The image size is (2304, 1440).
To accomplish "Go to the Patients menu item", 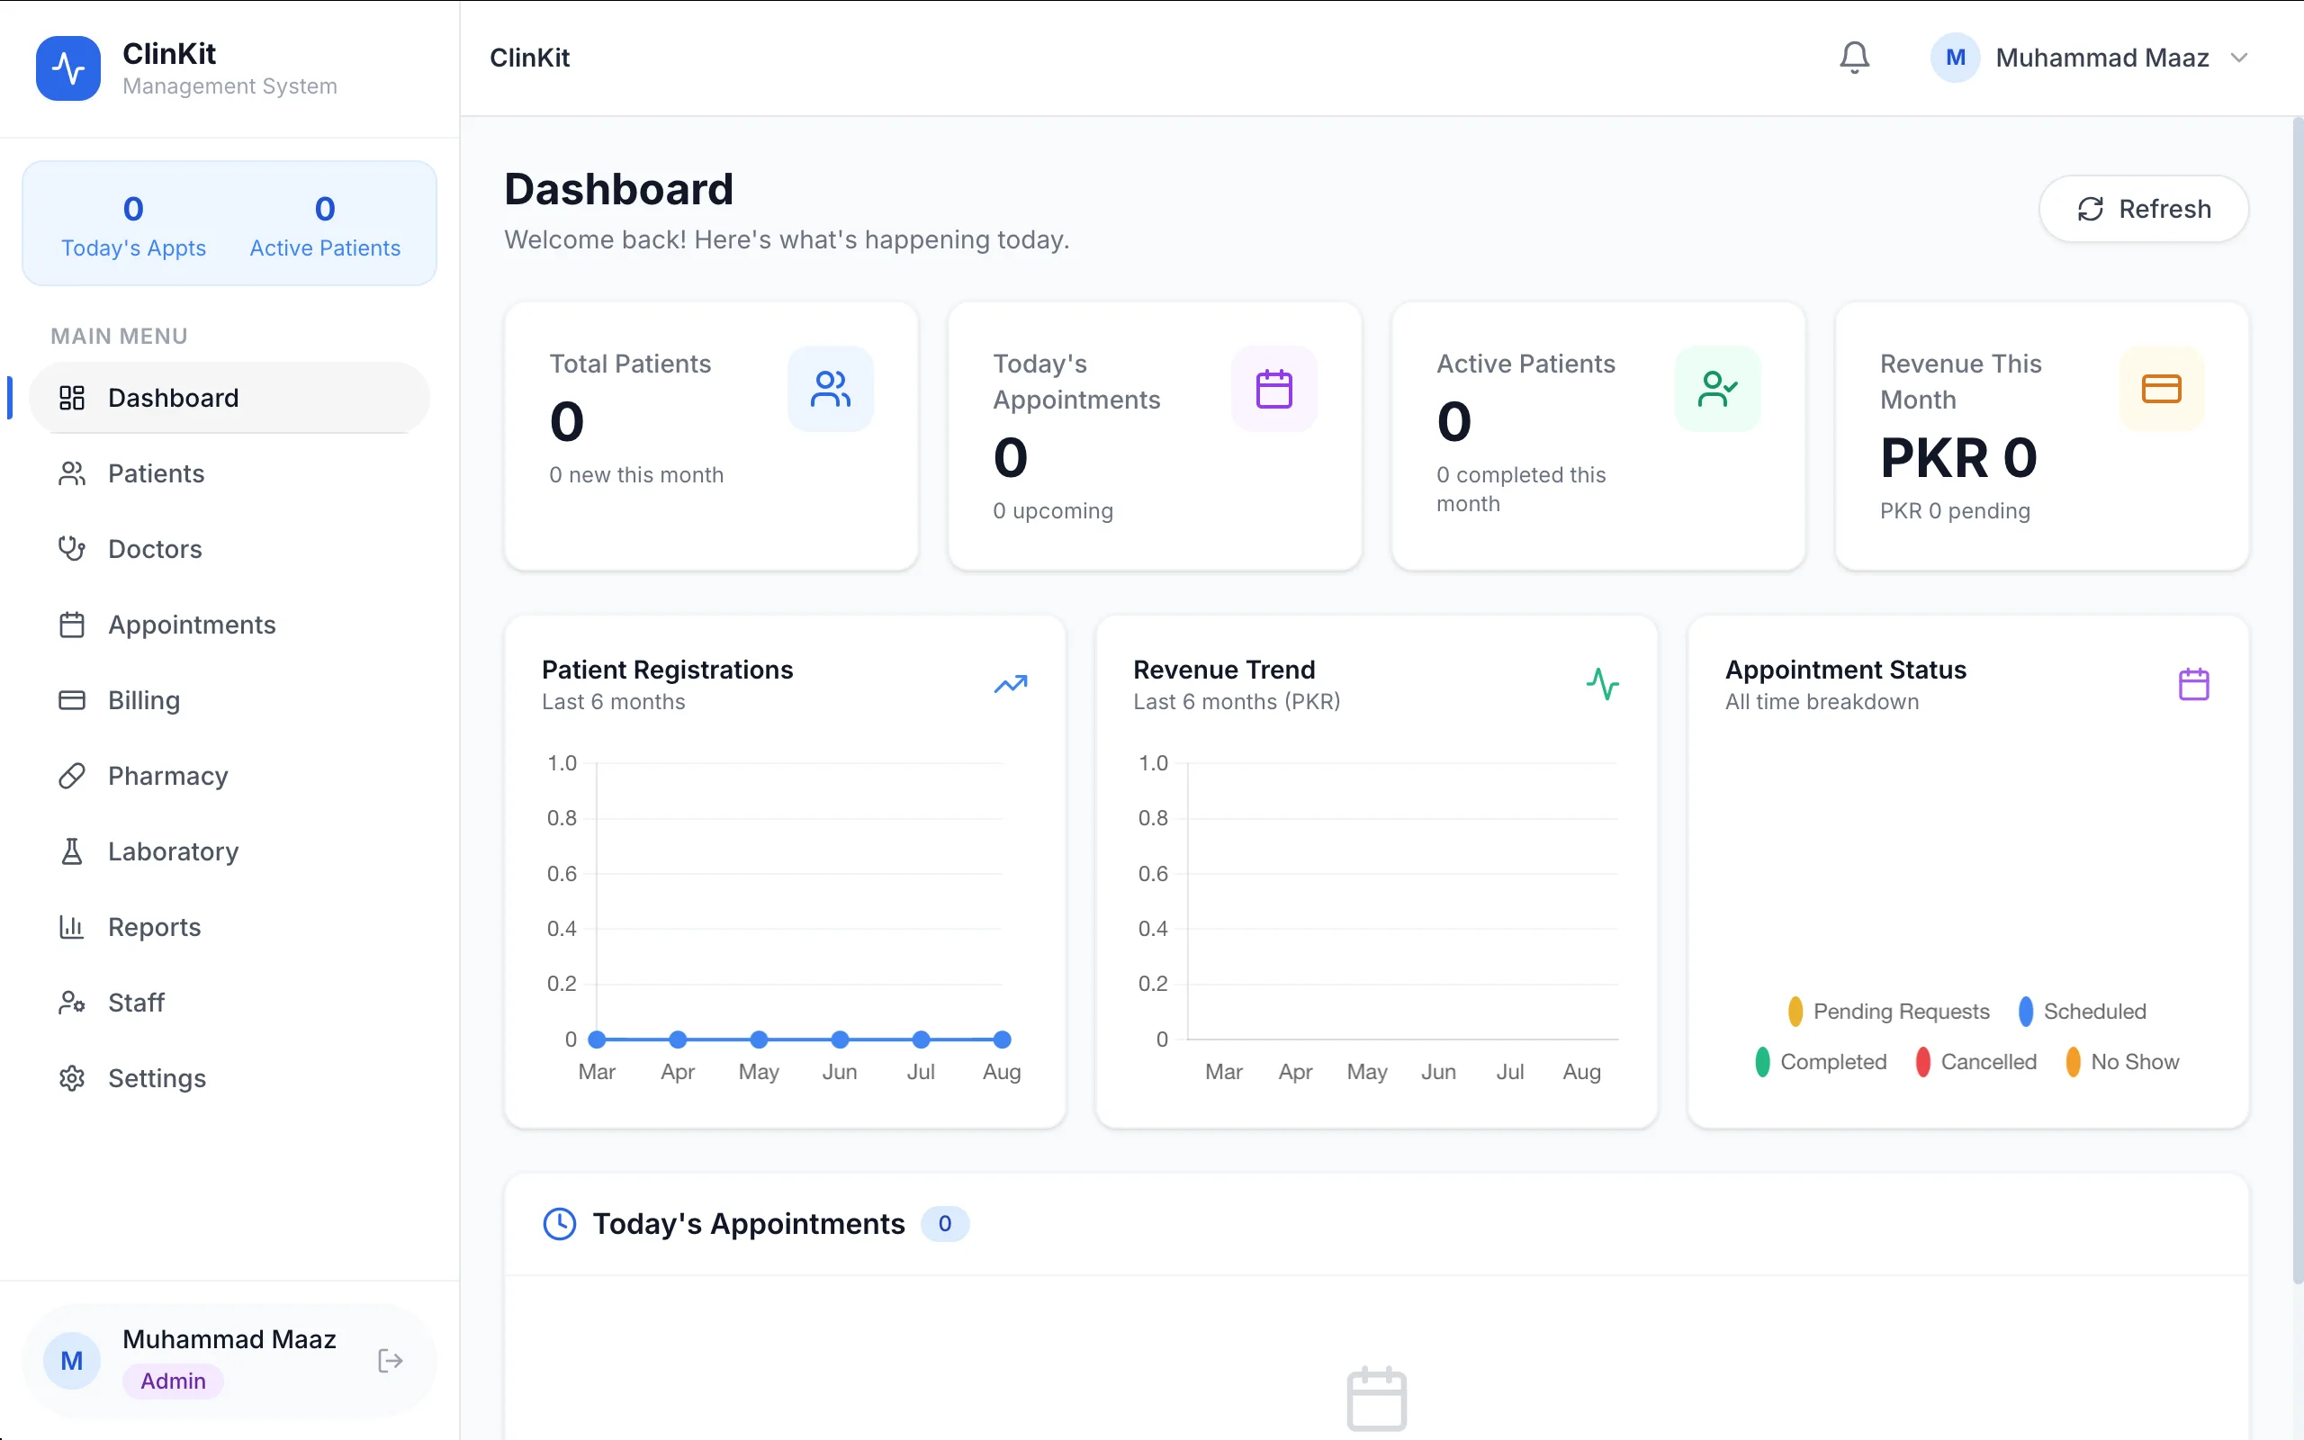I will [229, 473].
